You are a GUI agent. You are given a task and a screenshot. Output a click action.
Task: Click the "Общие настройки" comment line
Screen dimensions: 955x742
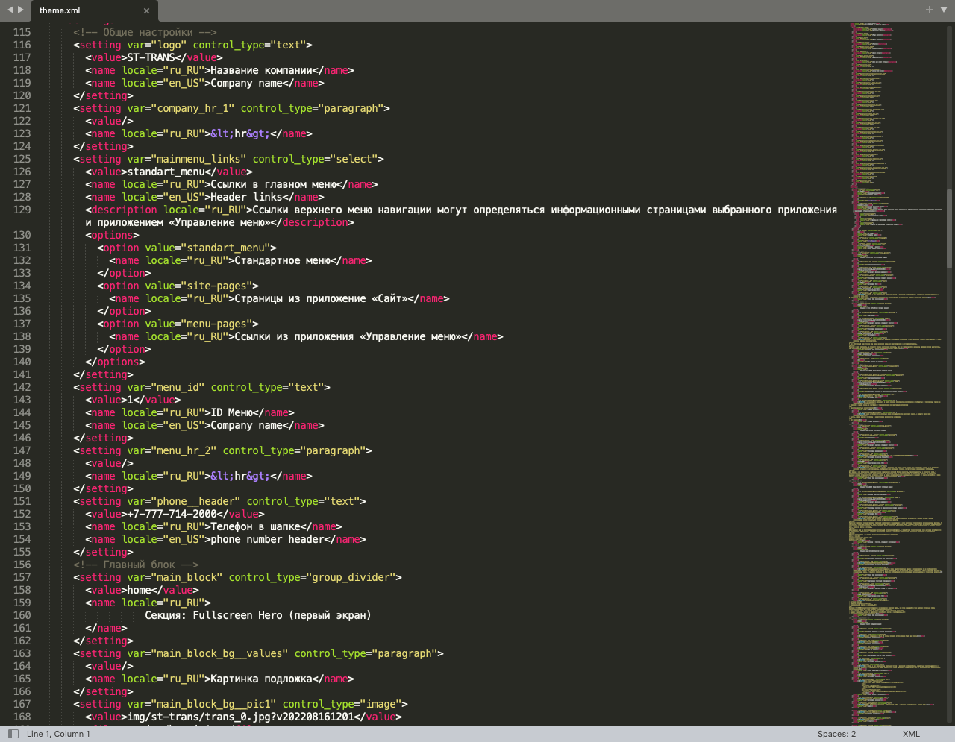[145, 32]
